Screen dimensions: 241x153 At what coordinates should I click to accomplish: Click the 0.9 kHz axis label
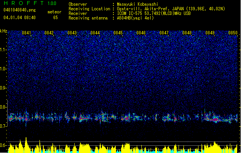tap(3, 88)
